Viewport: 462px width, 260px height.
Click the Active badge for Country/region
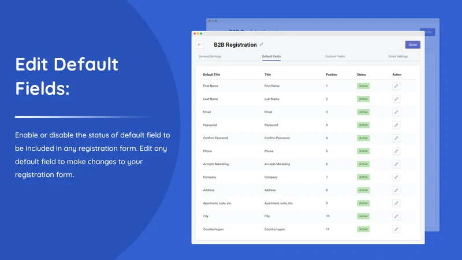pos(363,229)
